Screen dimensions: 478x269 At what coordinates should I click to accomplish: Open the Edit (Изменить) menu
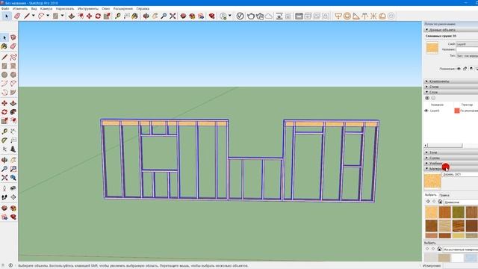tap(20, 8)
